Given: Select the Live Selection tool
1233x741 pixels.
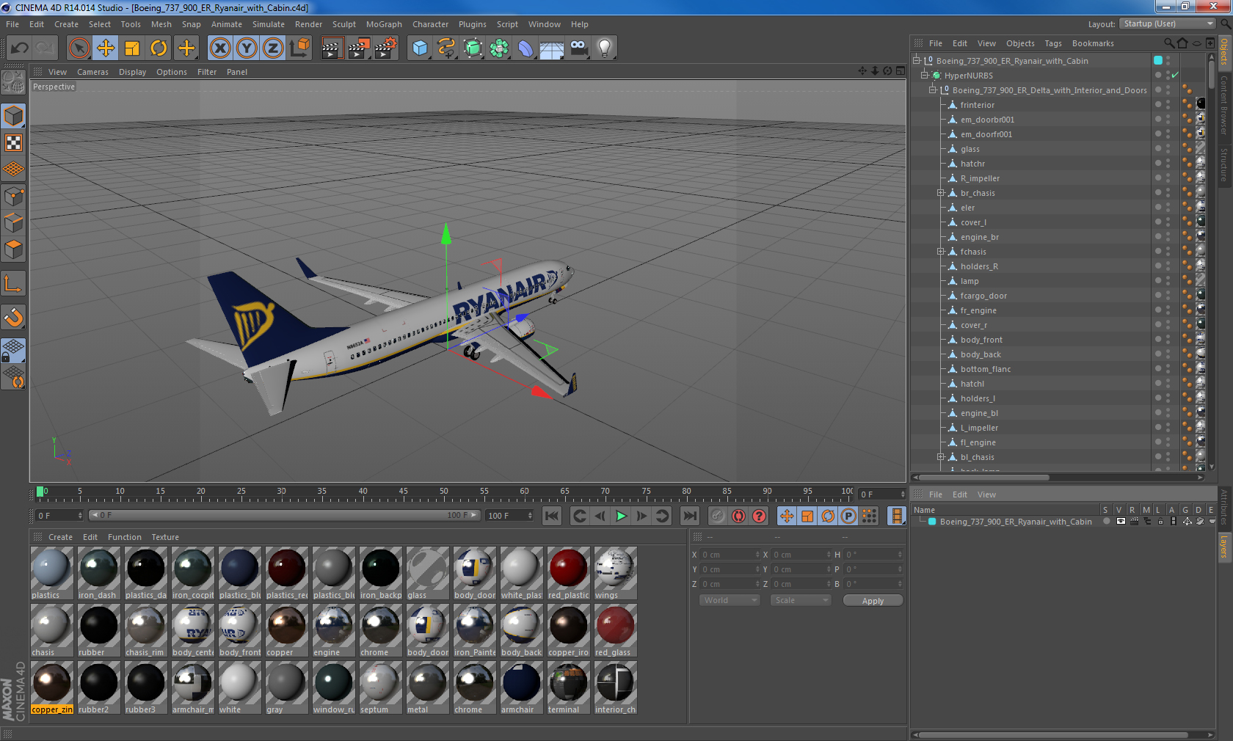Looking at the screenshot, I should 79,48.
